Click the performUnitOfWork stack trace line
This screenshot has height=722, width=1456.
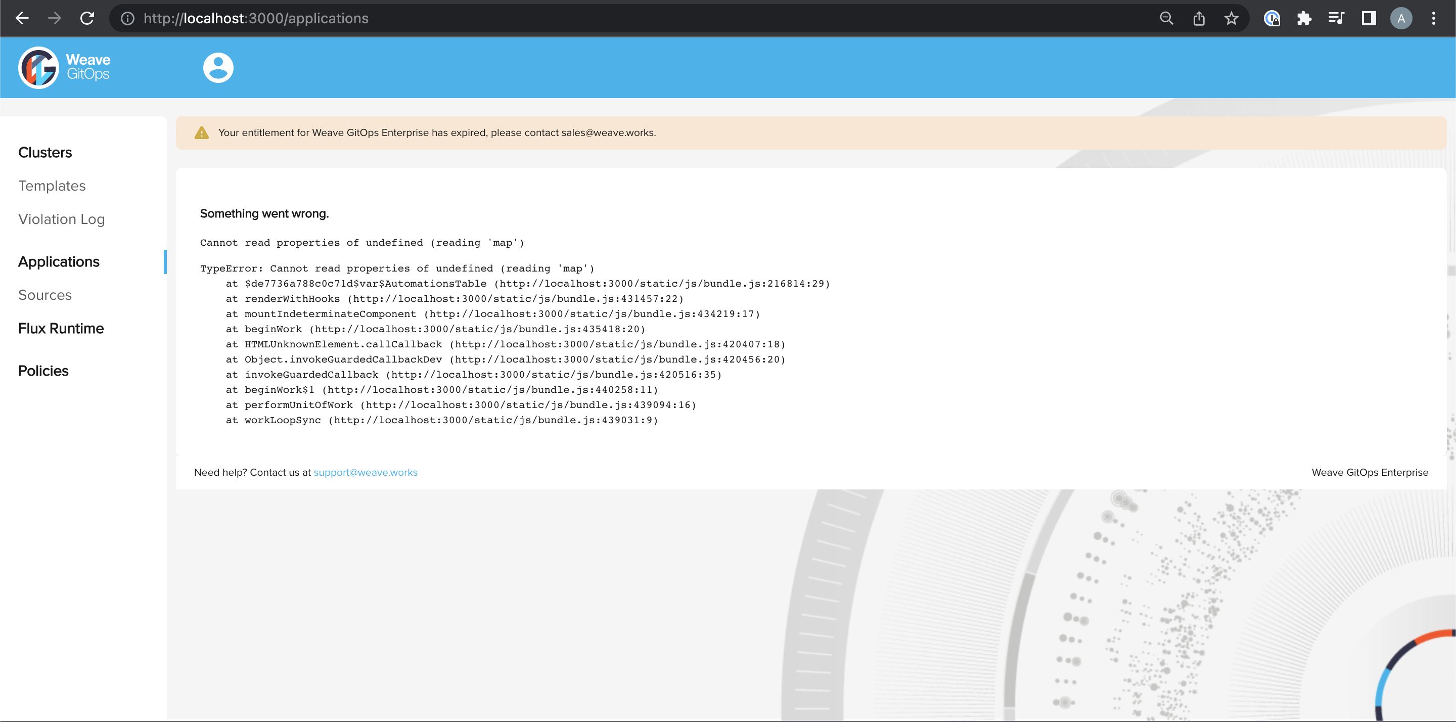(461, 405)
